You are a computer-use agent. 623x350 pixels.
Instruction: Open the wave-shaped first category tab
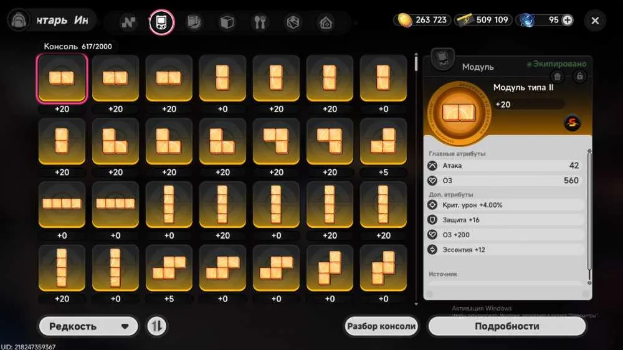coord(128,22)
